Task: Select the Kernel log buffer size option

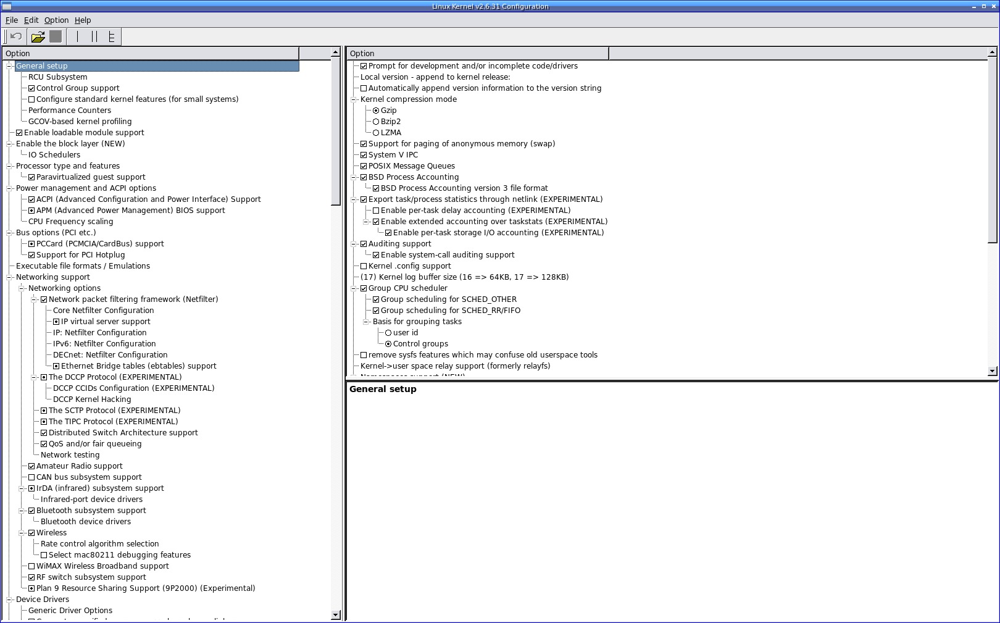Action: (x=464, y=277)
